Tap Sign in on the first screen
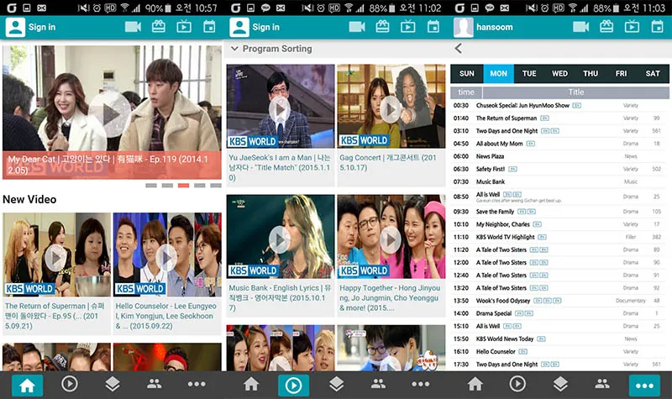 pyautogui.click(x=42, y=27)
